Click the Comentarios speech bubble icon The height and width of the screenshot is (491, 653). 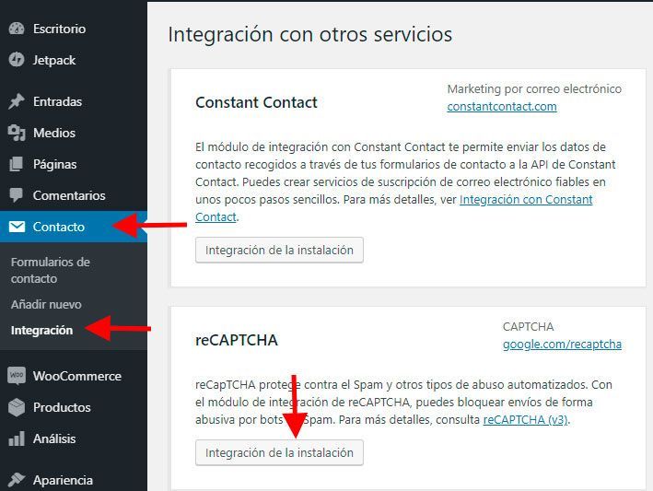17,195
